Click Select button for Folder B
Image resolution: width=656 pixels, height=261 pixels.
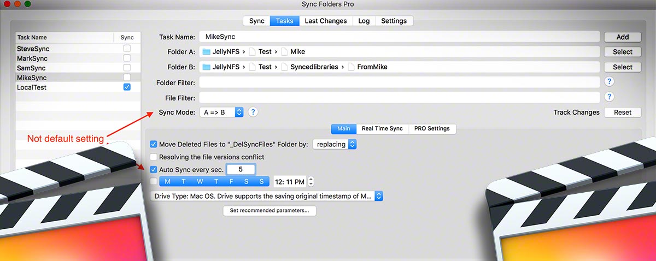[623, 67]
